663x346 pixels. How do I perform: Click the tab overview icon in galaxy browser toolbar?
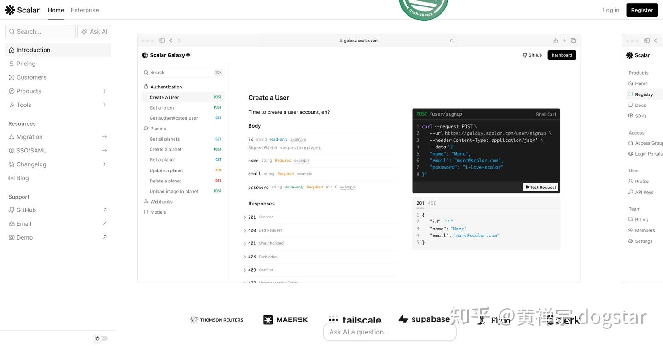pyautogui.click(x=573, y=41)
